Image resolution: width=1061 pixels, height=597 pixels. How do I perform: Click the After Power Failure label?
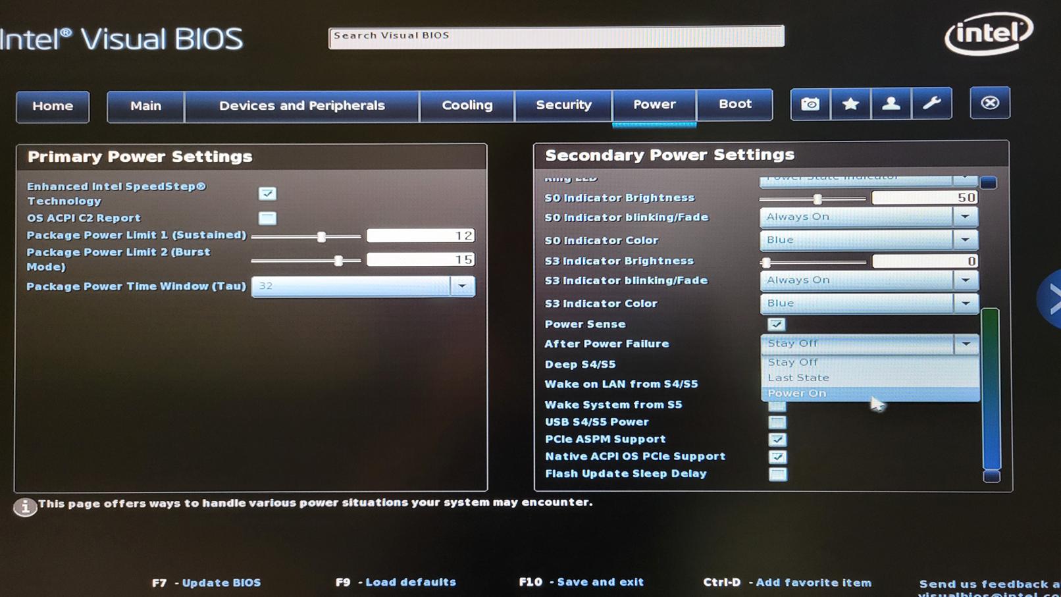(x=607, y=344)
